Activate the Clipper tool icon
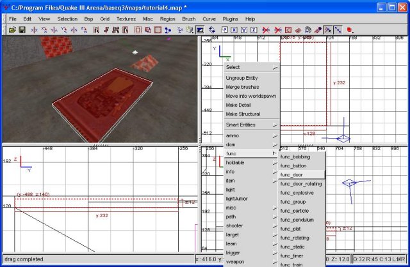Viewport: 410px width, 267px height. [x=168, y=30]
